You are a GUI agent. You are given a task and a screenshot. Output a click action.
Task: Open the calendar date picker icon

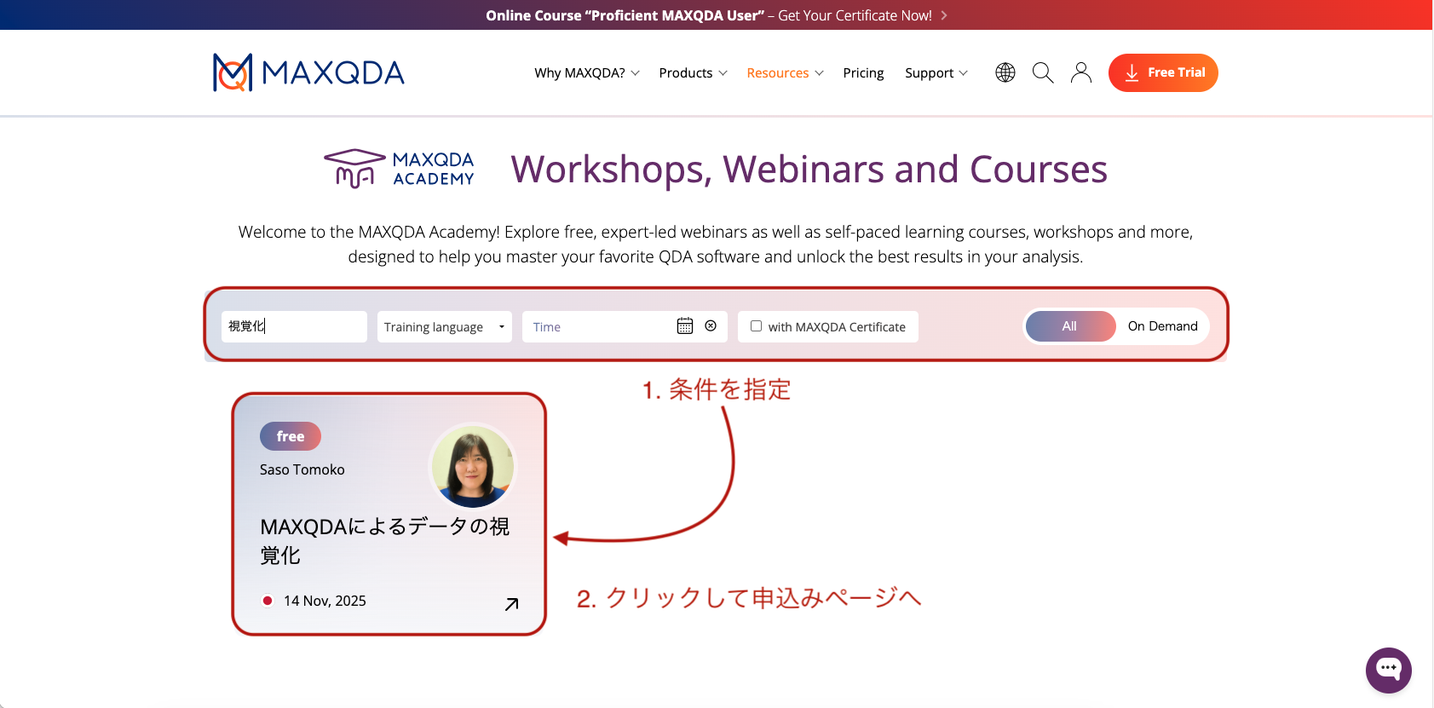coord(685,326)
